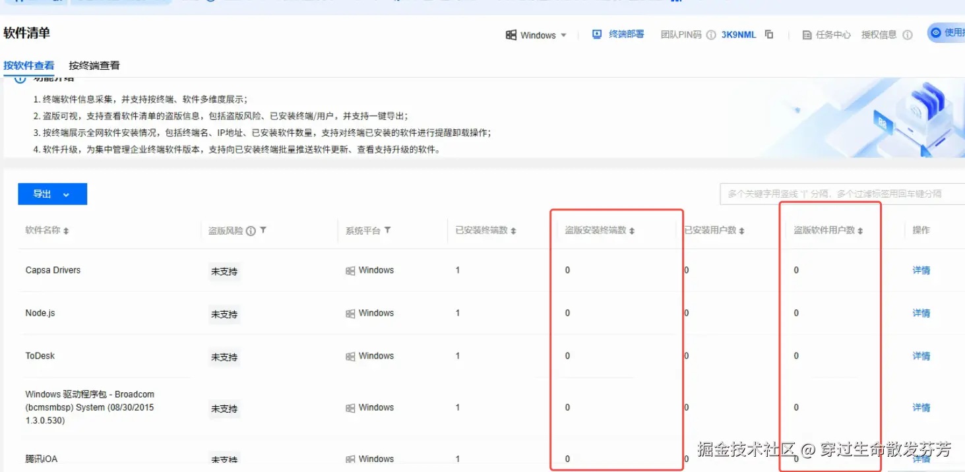The height and width of the screenshot is (472, 965).
Task: Open the 盗版风险 column filter
Action: point(263,230)
